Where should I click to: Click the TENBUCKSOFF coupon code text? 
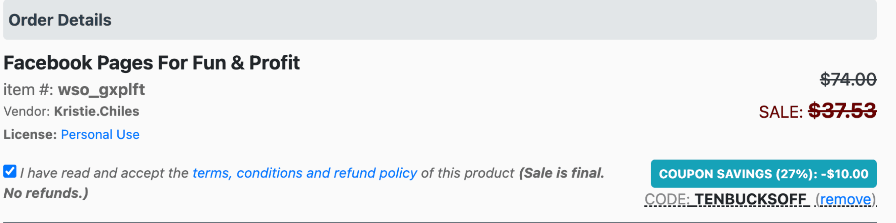point(750,199)
